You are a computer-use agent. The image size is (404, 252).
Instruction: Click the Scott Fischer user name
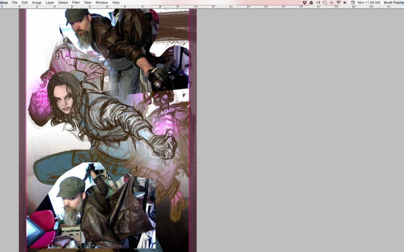(x=394, y=3)
